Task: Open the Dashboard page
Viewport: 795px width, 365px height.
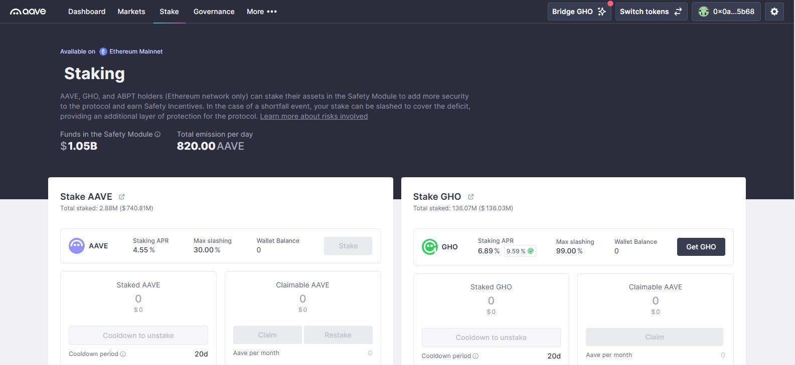Action: (87, 12)
